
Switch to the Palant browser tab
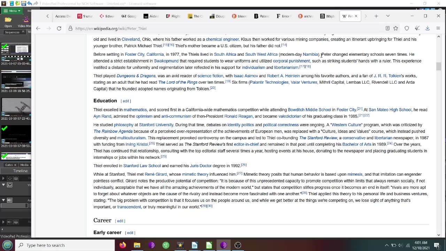(x=261, y=16)
